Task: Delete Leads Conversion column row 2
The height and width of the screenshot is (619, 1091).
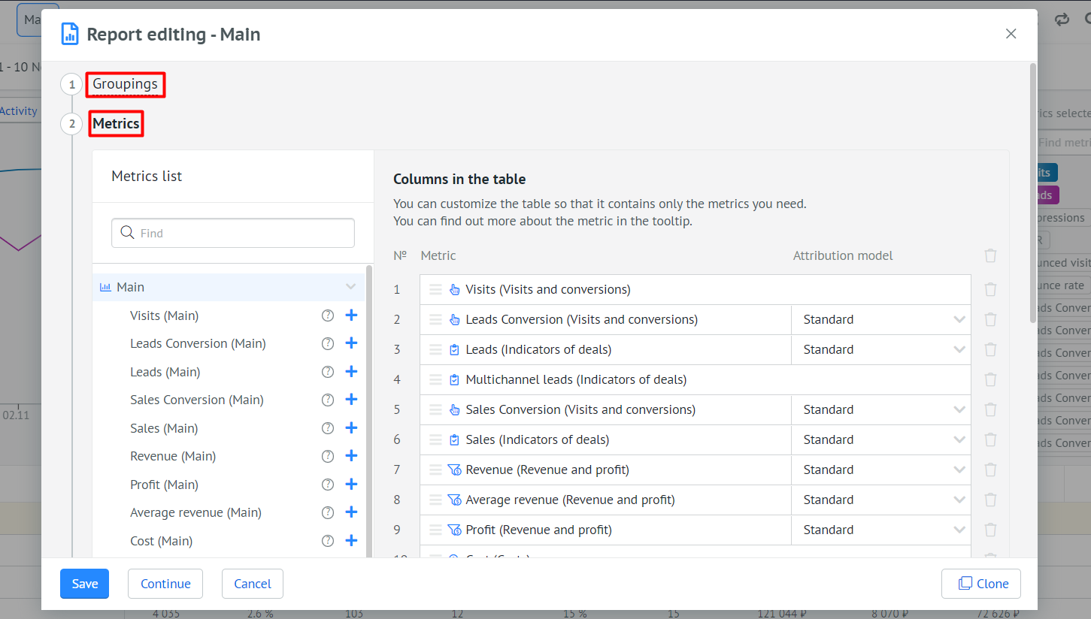Action: click(991, 319)
